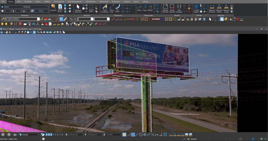Open the Arc Tools dropdown

(118, 9)
